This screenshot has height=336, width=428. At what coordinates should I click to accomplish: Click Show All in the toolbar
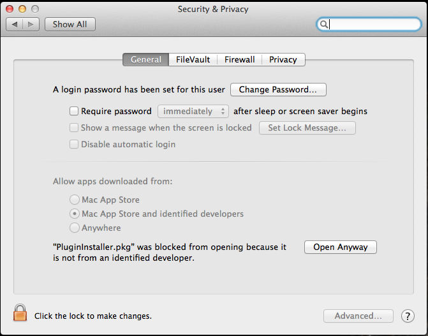[x=70, y=24]
